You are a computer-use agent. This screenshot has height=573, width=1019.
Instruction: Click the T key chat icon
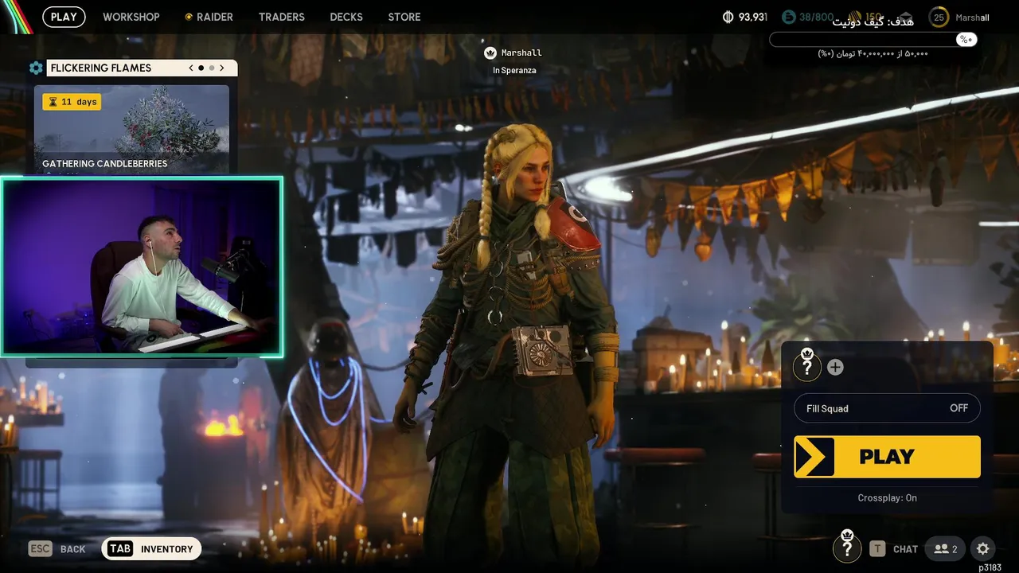point(877,548)
